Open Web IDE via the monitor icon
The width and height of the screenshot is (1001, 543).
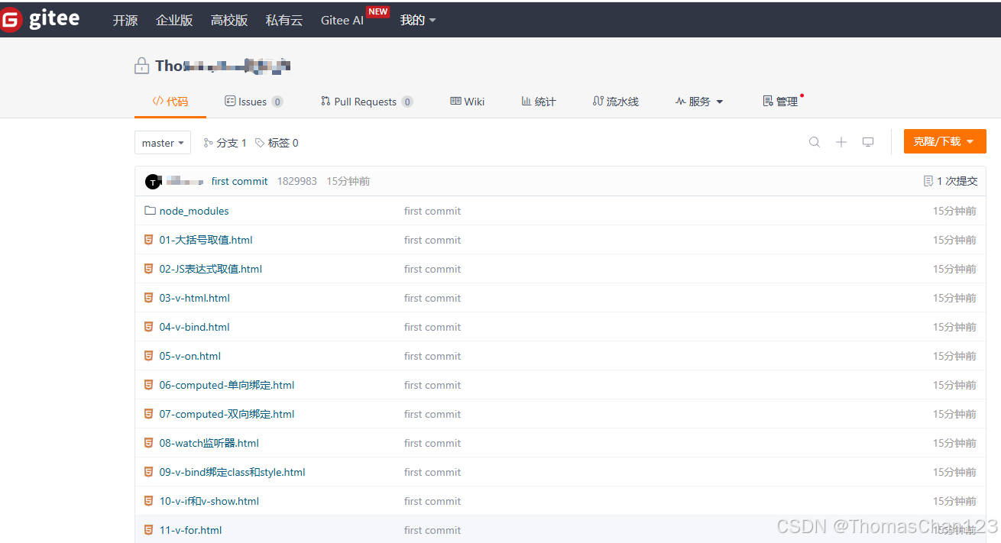(x=867, y=142)
